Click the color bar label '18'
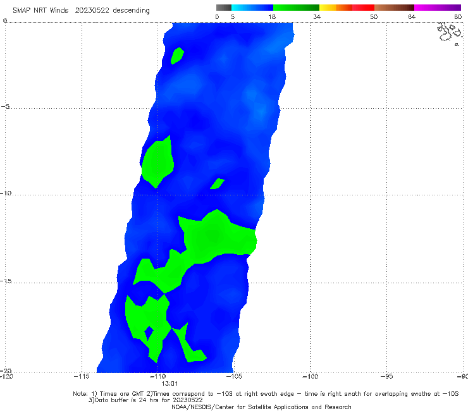The height and width of the screenshot is (411, 468). 272,17
